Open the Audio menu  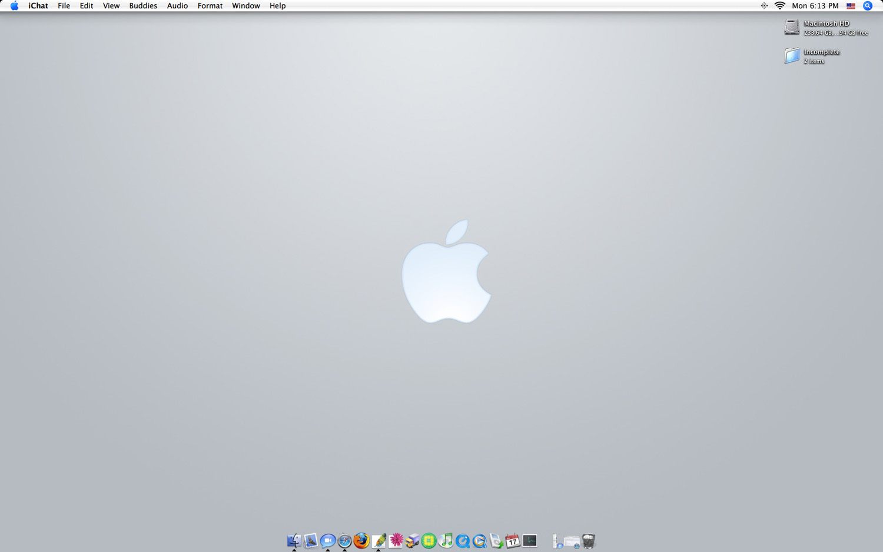click(x=177, y=6)
